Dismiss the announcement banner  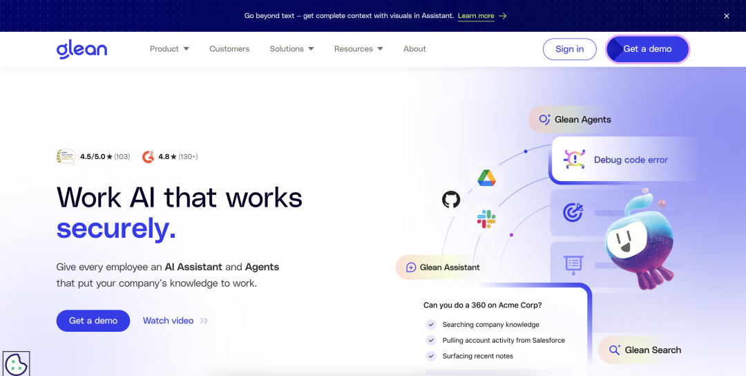(x=727, y=16)
